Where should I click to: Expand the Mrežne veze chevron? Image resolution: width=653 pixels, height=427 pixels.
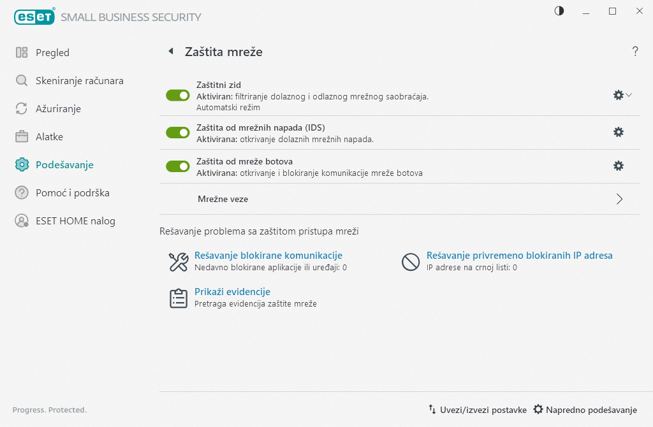coord(619,199)
